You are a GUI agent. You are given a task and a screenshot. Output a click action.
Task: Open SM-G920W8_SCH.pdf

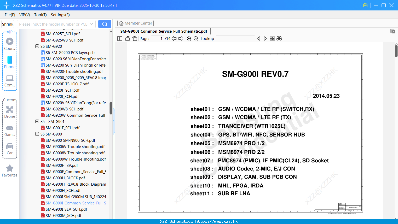click(x=65, y=109)
